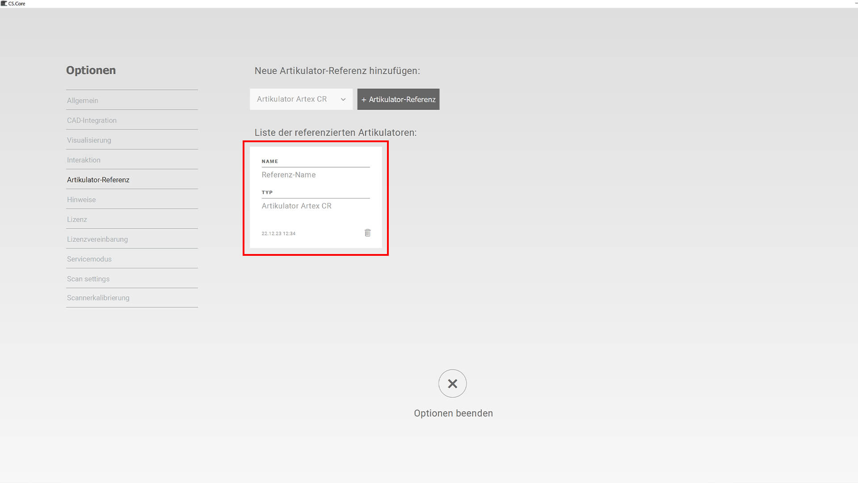This screenshot has height=483, width=858.
Task: Open Scan settings in the sidebar
Action: click(x=132, y=279)
